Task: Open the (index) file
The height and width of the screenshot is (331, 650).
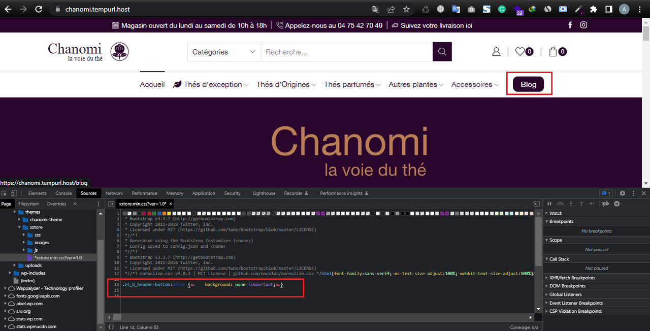Action: [x=27, y=280]
